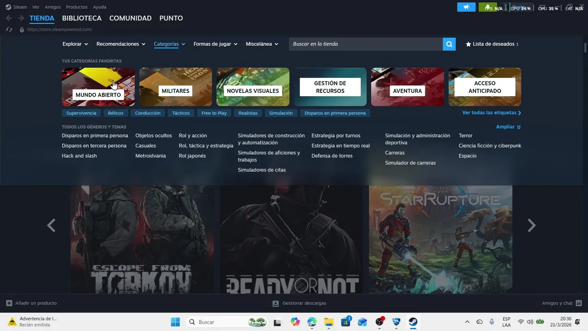588x331 pixels.
Task: Click the microphone icon in the system tray
Action: pyautogui.click(x=492, y=322)
